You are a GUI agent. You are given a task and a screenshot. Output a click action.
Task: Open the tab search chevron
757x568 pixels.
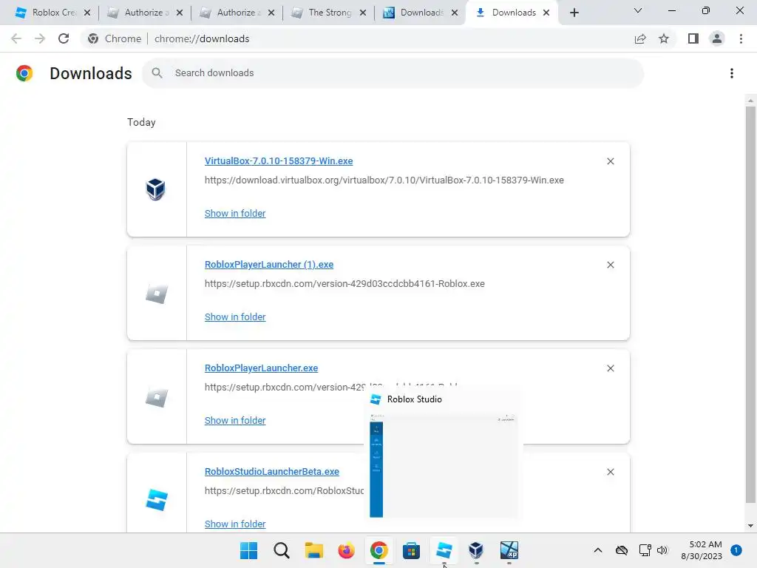pyautogui.click(x=638, y=10)
